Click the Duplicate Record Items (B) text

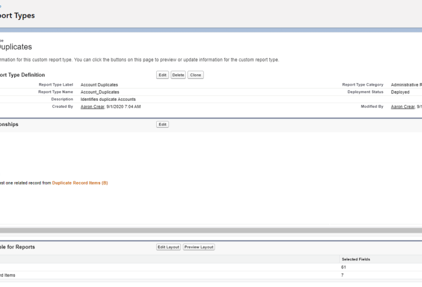point(80,183)
